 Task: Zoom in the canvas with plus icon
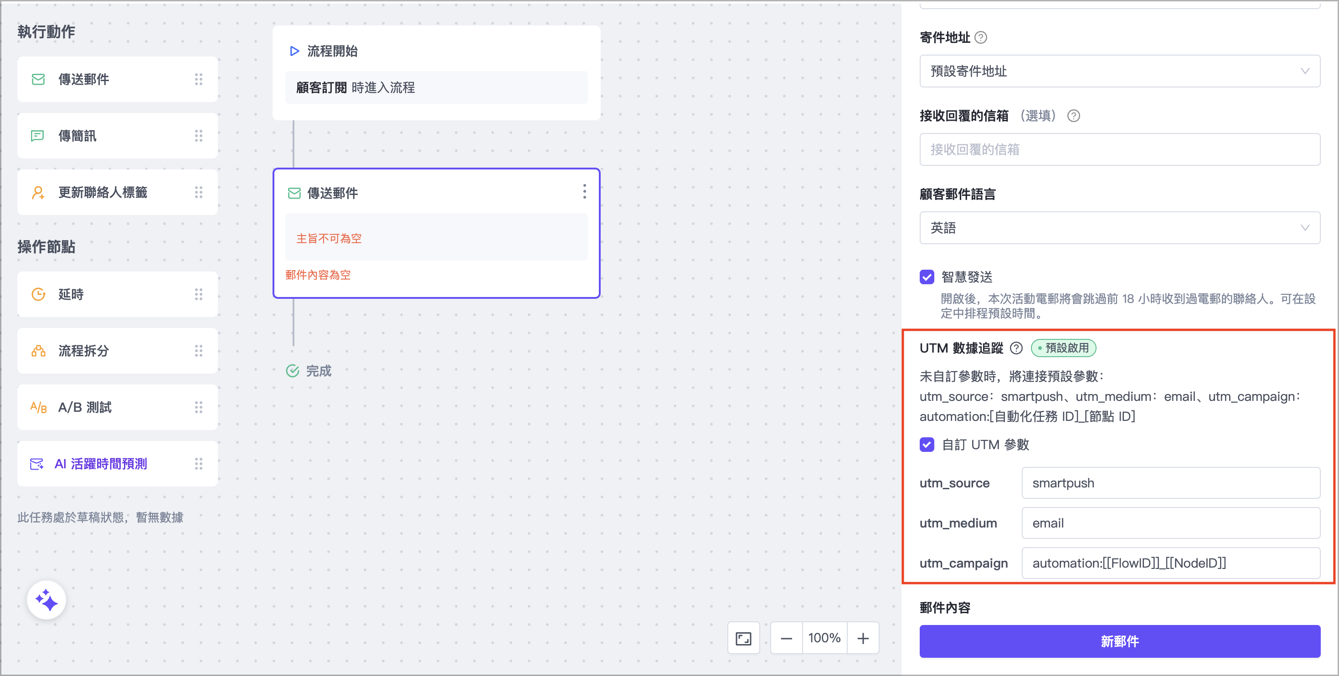tap(863, 638)
